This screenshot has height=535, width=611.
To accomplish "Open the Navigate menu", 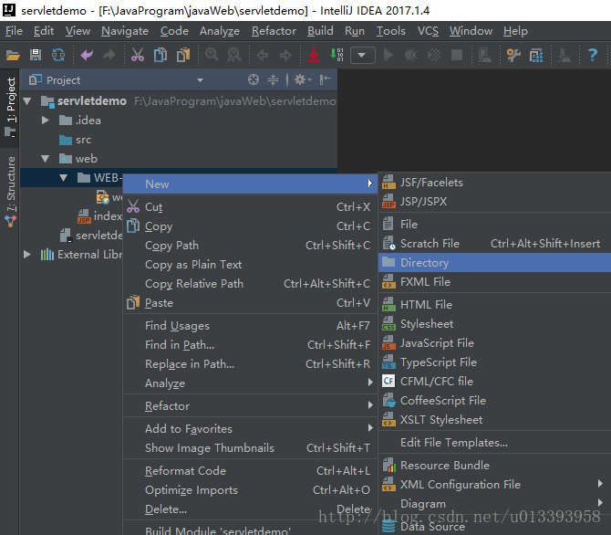I will coord(125,31).
